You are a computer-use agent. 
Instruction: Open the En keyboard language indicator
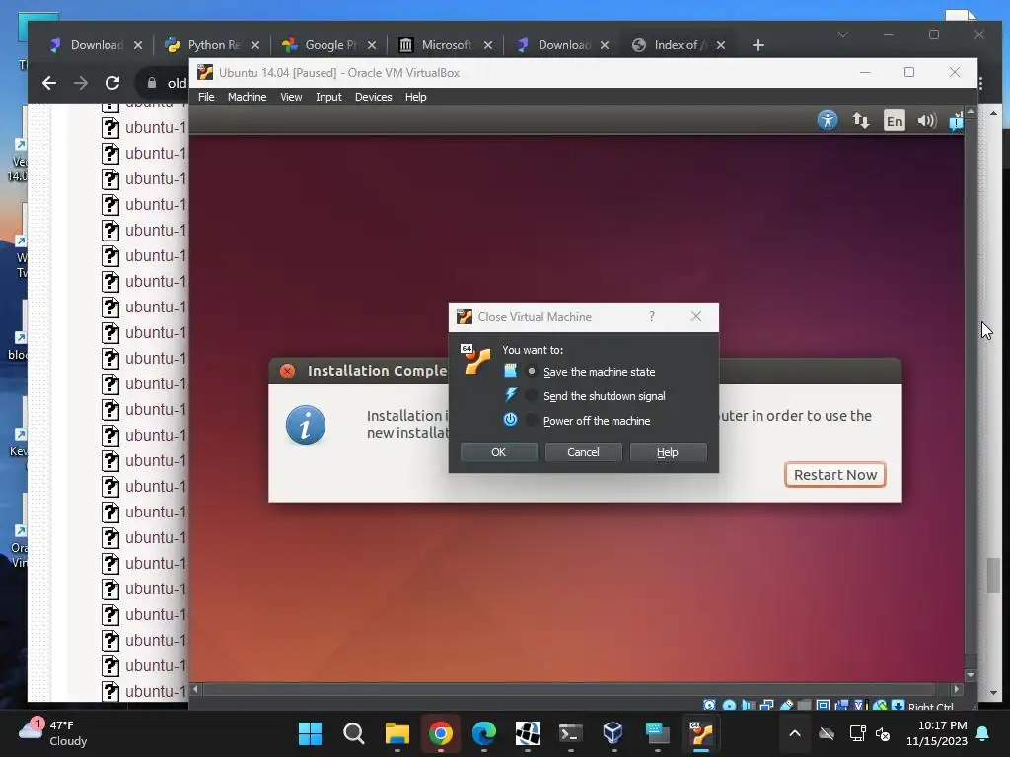(x=894, y=121)
